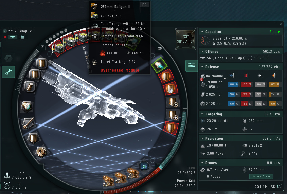287x194 pixels.
Task: Click Exit Simulation button
Action: pyautogui.click(x=185, y=39)
